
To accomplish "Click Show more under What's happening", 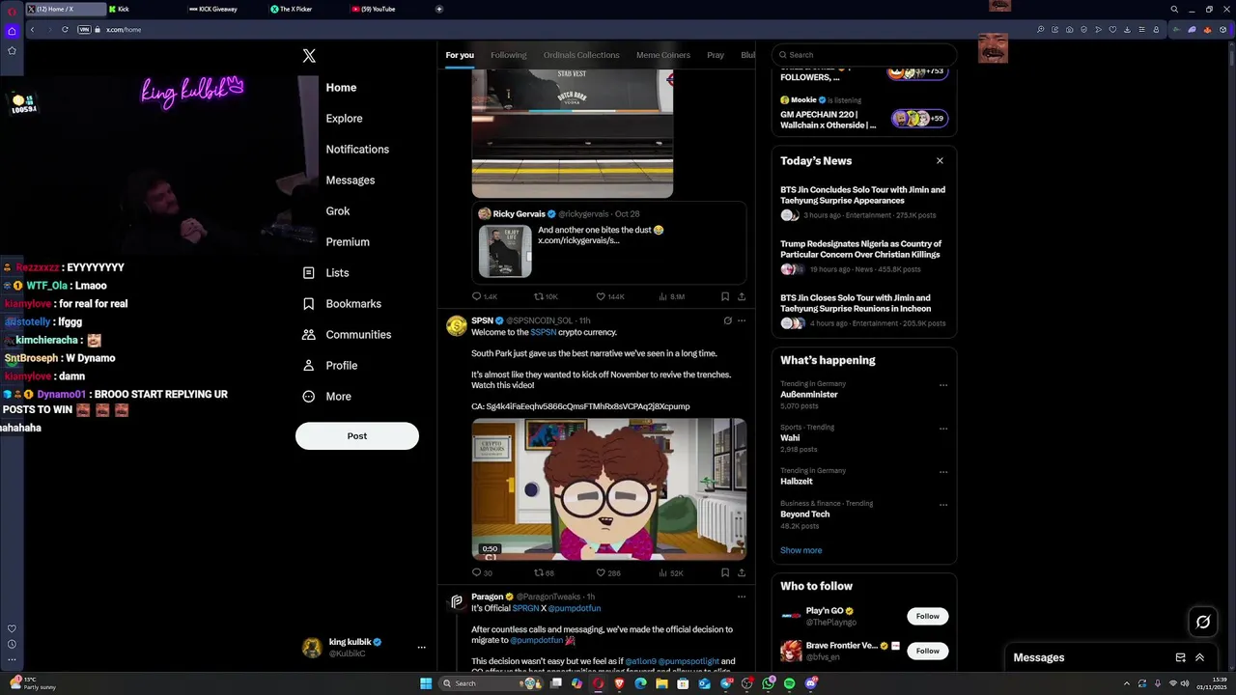I will (x=801, y=550).
